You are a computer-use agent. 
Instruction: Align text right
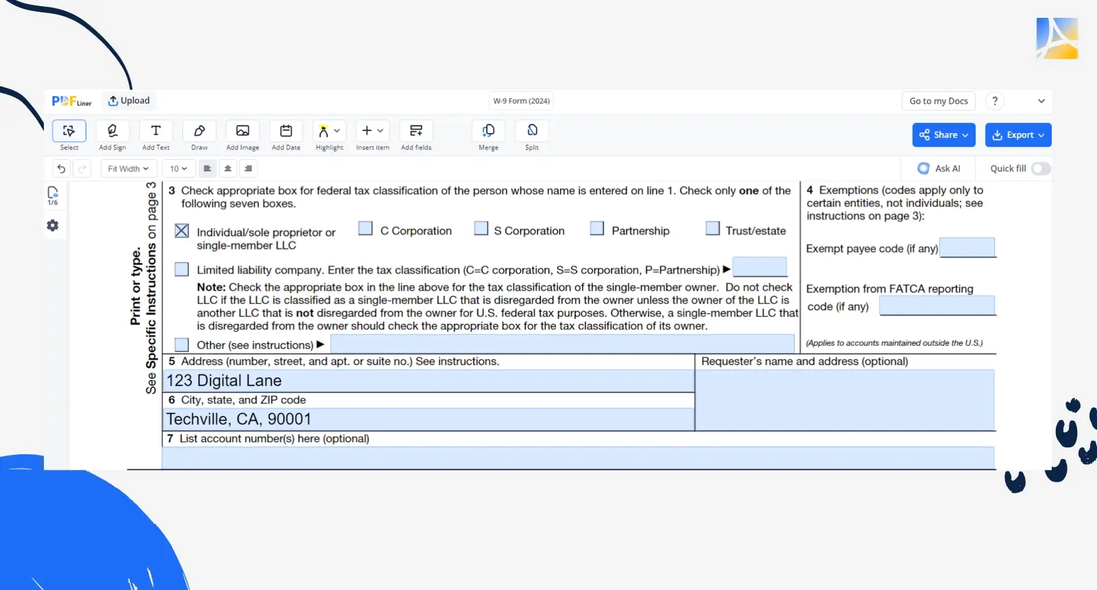[x=248, y=169]
